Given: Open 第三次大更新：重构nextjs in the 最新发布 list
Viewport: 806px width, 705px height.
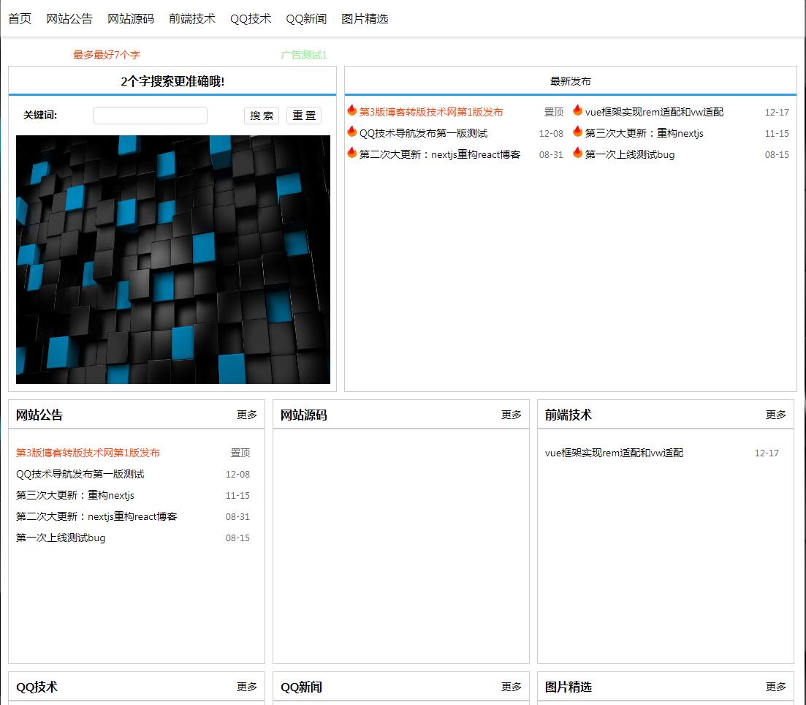Looking at the screenshot, I should [645, 133].
